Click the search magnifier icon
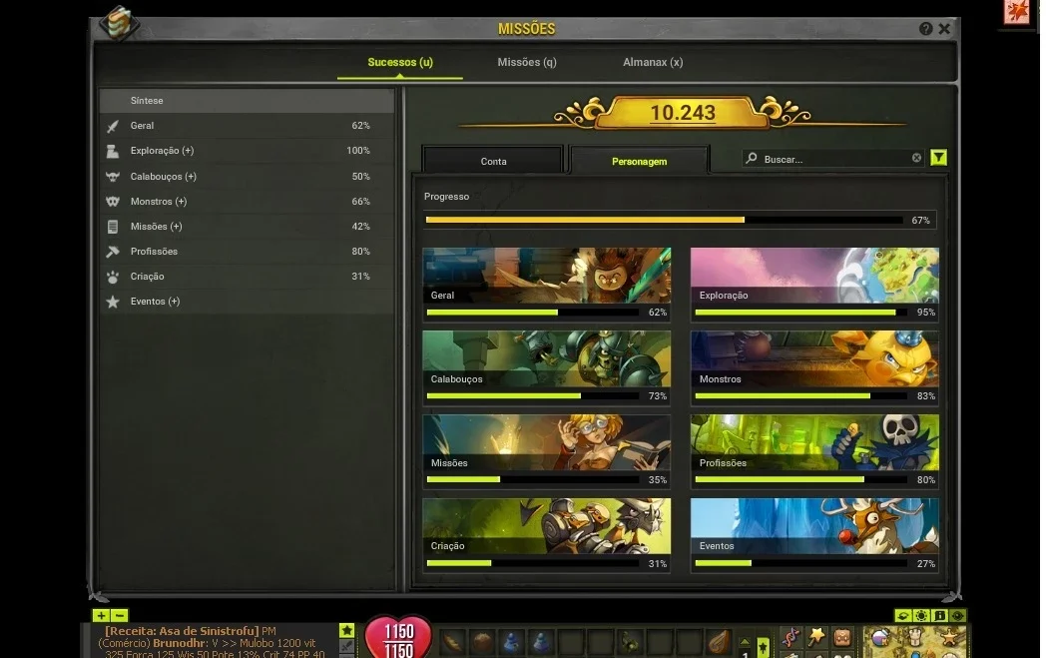 coord(752,158)
